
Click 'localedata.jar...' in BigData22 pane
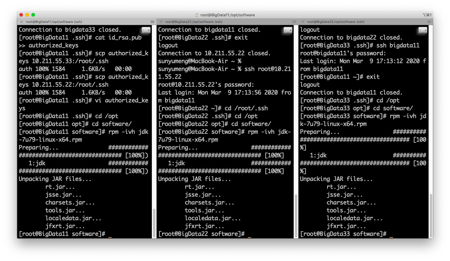coord(213,218)
